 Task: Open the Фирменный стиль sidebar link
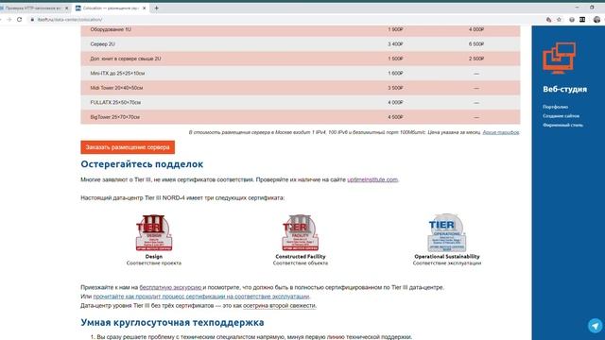click(x=562, y=125)
